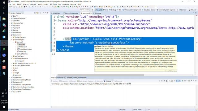Focus the Quick Access search field
The image size is (198, 111).
click(x=85, y=10)
